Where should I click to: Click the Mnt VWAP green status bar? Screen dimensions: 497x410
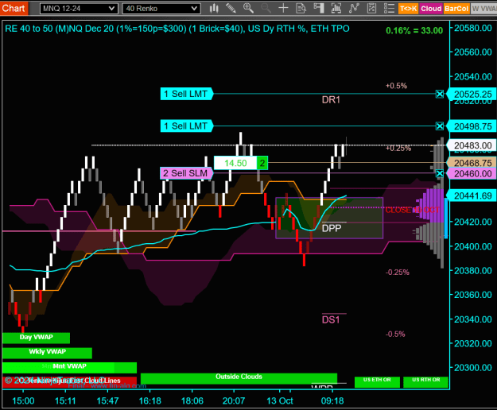point(69,367)
